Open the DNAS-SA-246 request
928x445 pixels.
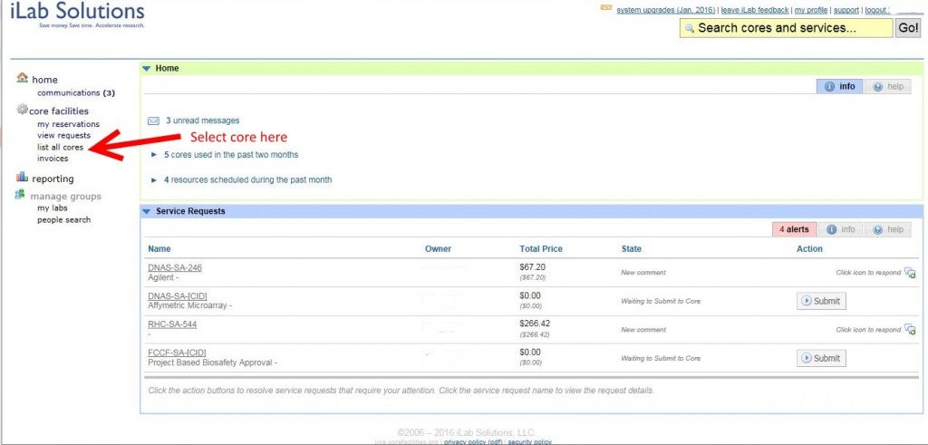click(175, 267)
